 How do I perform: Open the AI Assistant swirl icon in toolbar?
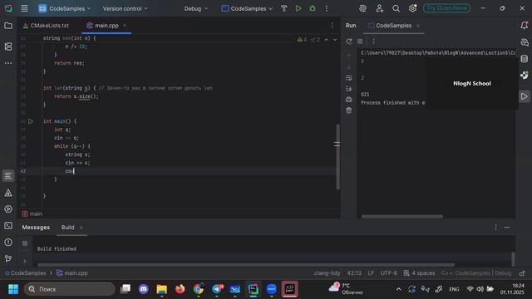coord(362,8)
